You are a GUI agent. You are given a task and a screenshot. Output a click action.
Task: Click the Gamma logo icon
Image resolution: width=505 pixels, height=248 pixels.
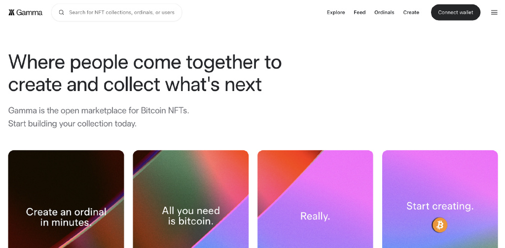(x=11, y=12)
